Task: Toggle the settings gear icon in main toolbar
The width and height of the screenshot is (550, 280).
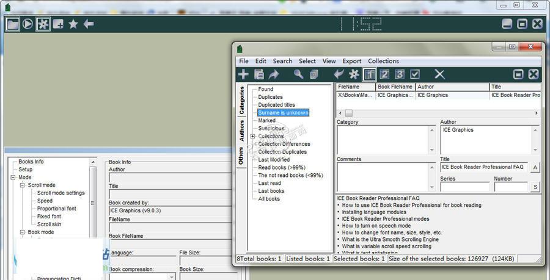Action: 43,24
